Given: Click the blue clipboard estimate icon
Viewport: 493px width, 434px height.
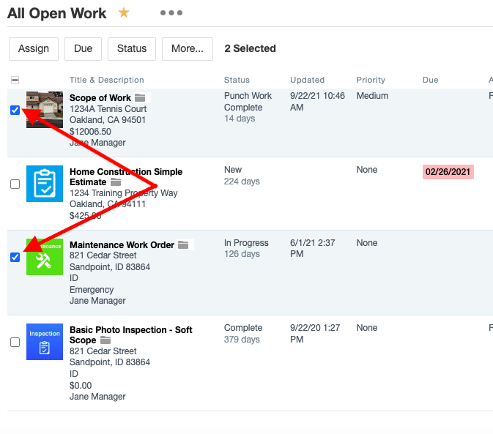Looking at the screenshot, I should (x=45, y=183).
